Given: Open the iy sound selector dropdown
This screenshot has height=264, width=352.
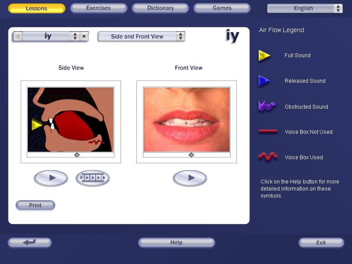Looking at the screenshot, I should [75, 37].
